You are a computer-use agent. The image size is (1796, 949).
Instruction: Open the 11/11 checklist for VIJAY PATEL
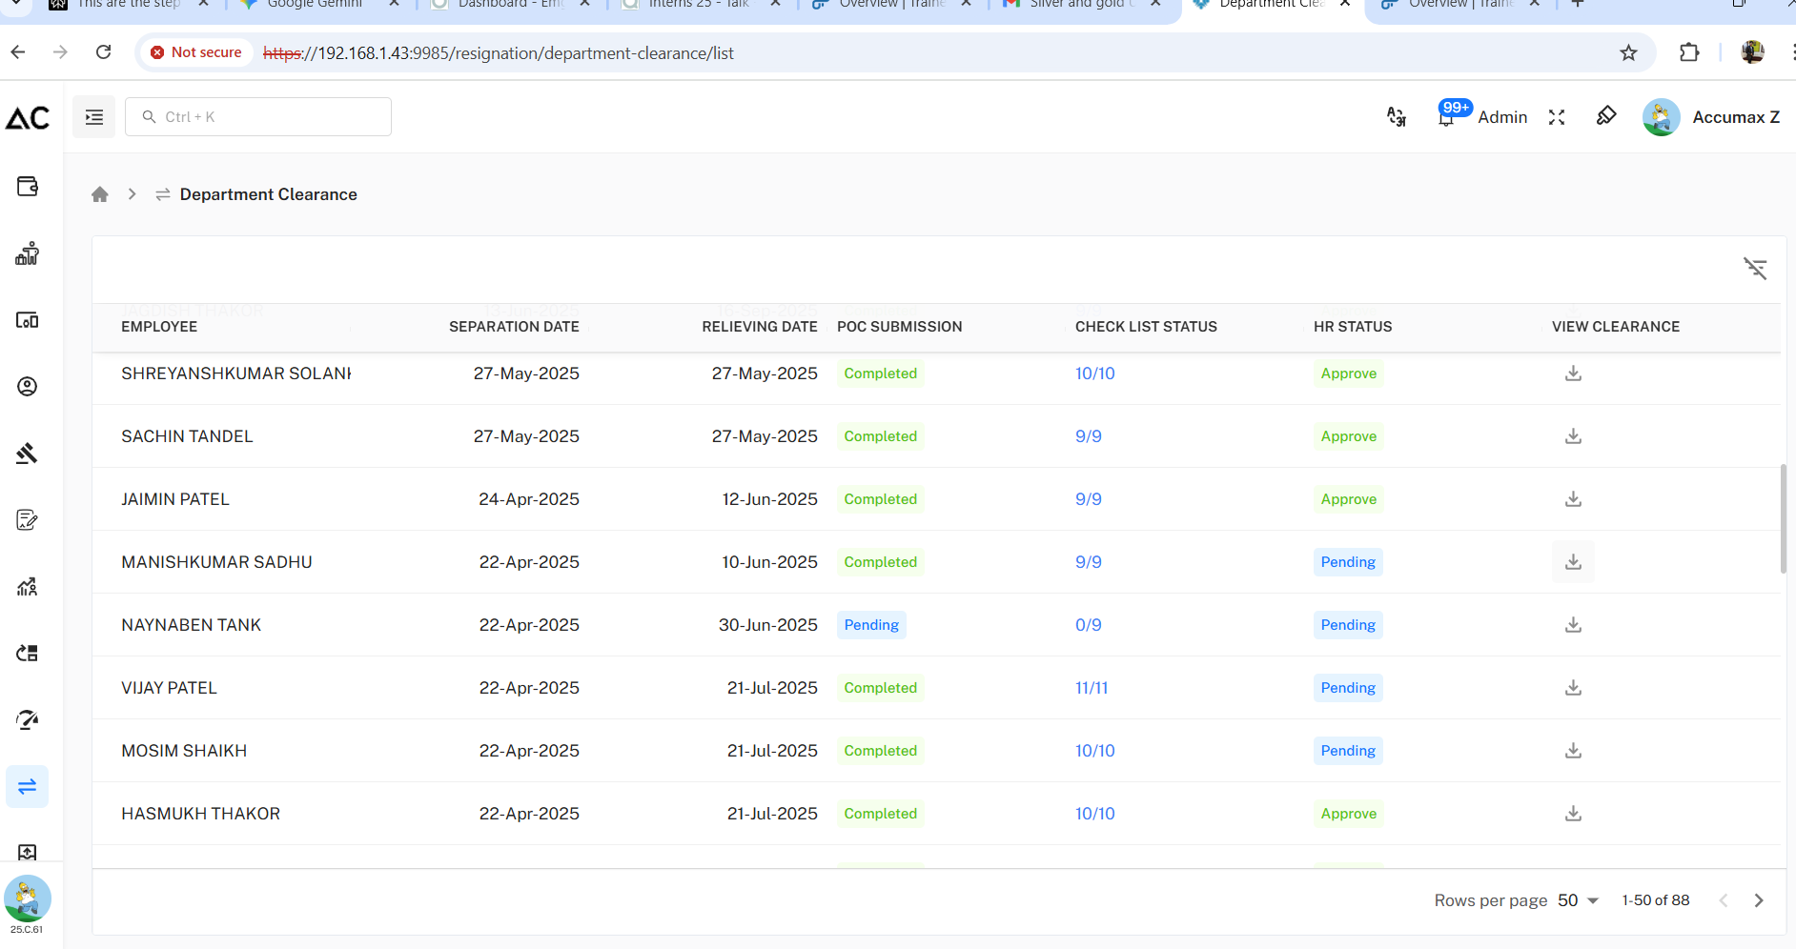[1092, 688]
